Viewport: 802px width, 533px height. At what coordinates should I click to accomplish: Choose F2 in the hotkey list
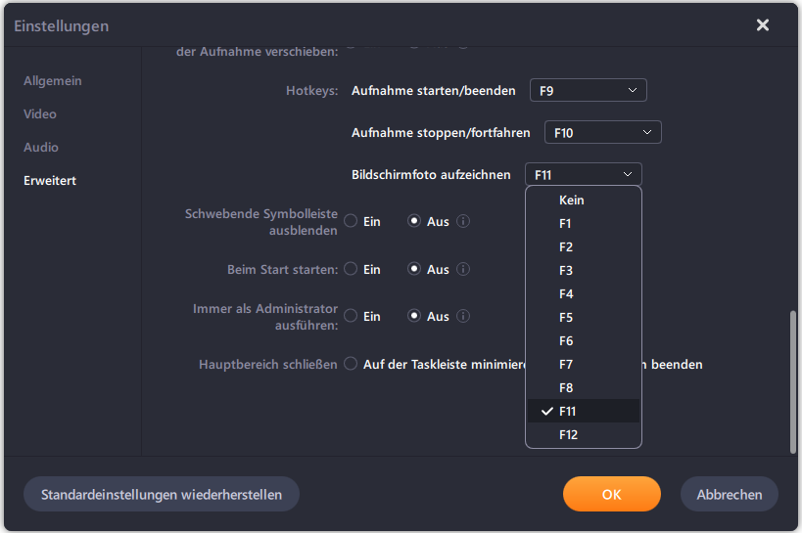tap(583, 246)
